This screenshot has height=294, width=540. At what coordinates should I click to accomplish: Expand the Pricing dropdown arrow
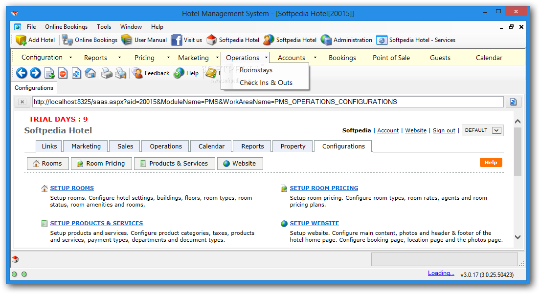(168, 58)
